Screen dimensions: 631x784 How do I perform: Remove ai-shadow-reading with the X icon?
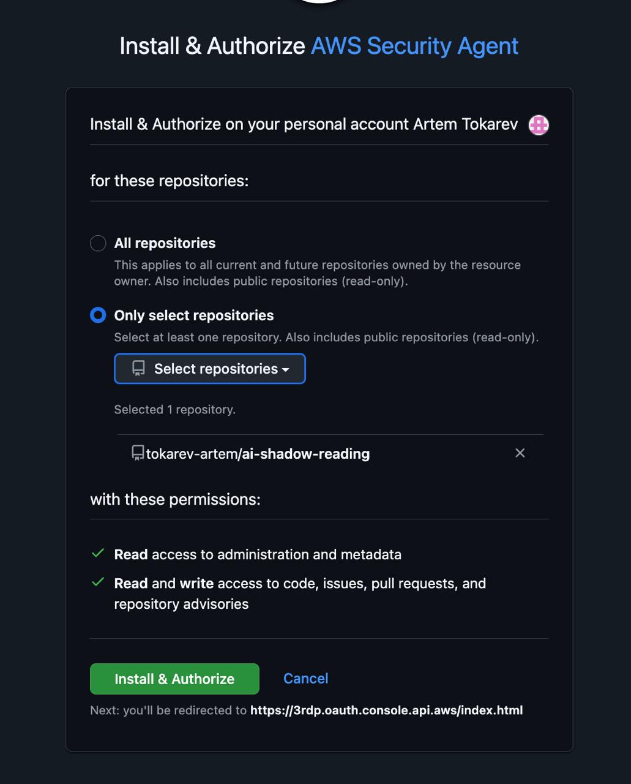(x=520, y=453)
